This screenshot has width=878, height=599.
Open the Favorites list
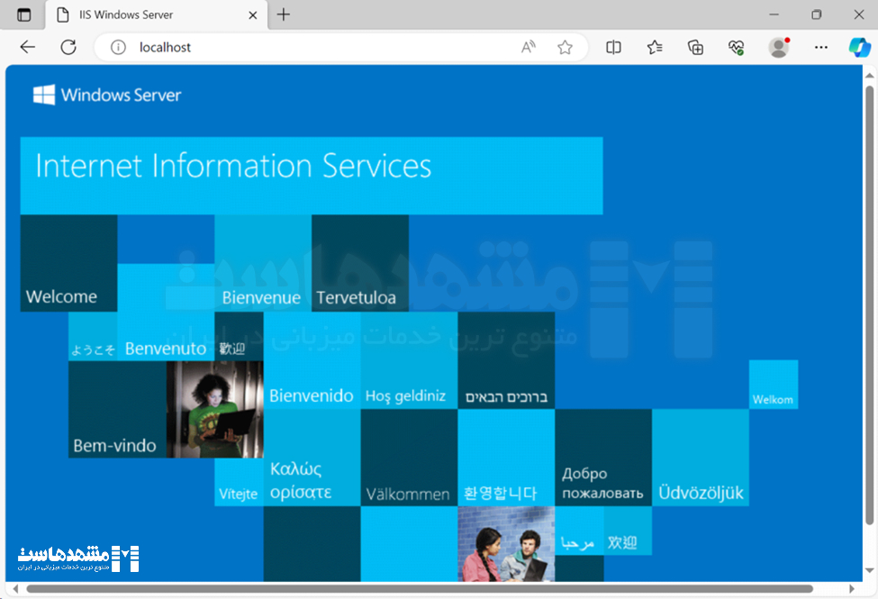pyautogui.click(x=655, y=47)
